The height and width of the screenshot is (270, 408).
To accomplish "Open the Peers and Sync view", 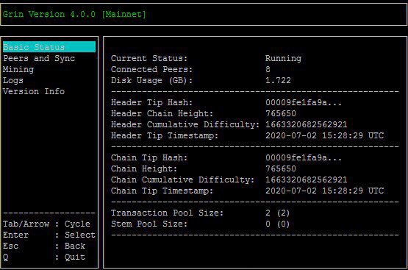I will click(x=39, y=58).
